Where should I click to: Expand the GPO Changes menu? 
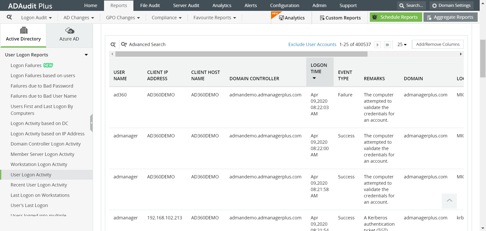[x=123, y=17]
